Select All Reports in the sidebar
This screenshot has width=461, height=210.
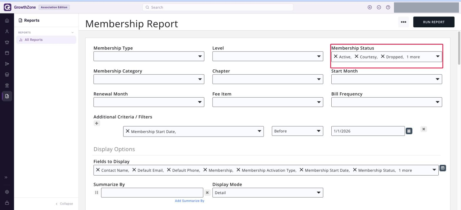(x=46, y=40)
